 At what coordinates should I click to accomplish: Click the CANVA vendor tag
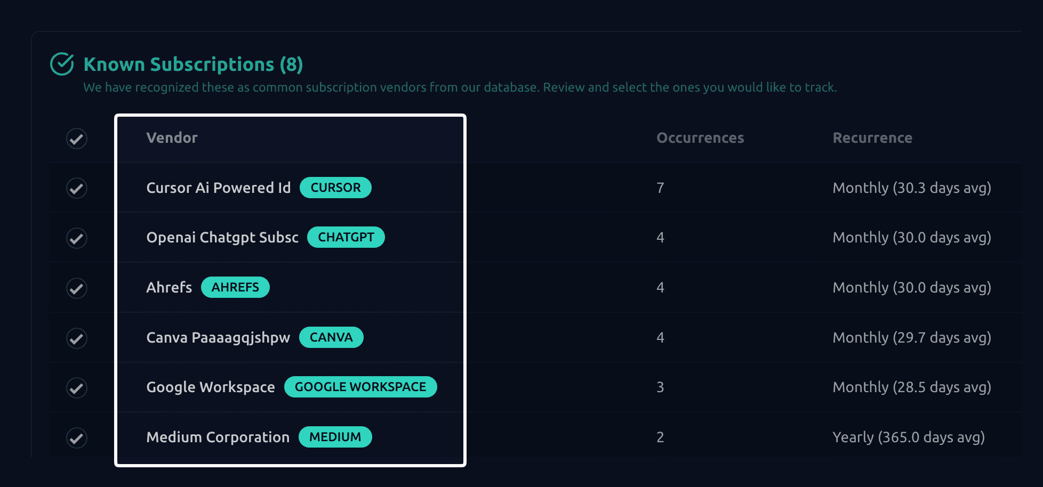tap(331, 337)
